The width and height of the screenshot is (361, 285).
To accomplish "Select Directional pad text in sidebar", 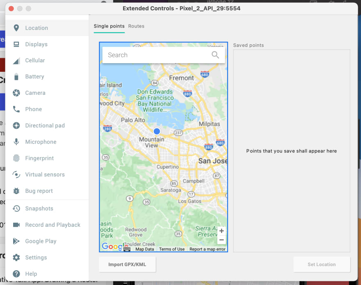I will 45,125.
